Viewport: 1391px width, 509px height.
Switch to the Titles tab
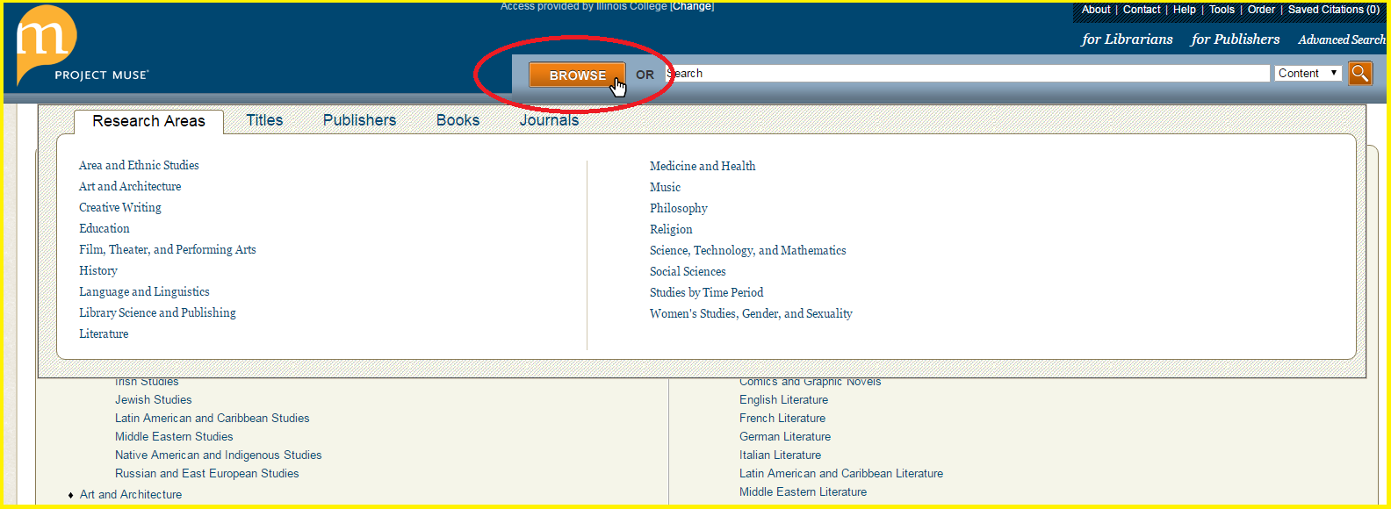point(264,120)
